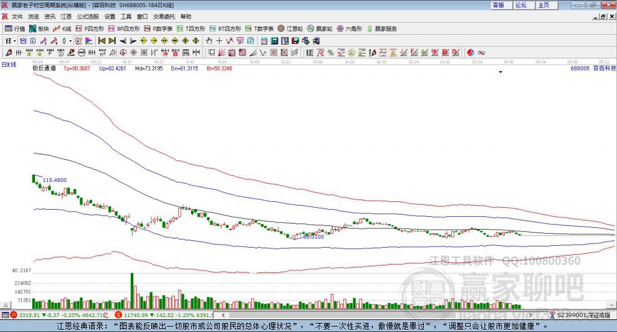This screenshot has height=332, width=617.
Task: Open the 帮助 menu
Action: point(186,16)
